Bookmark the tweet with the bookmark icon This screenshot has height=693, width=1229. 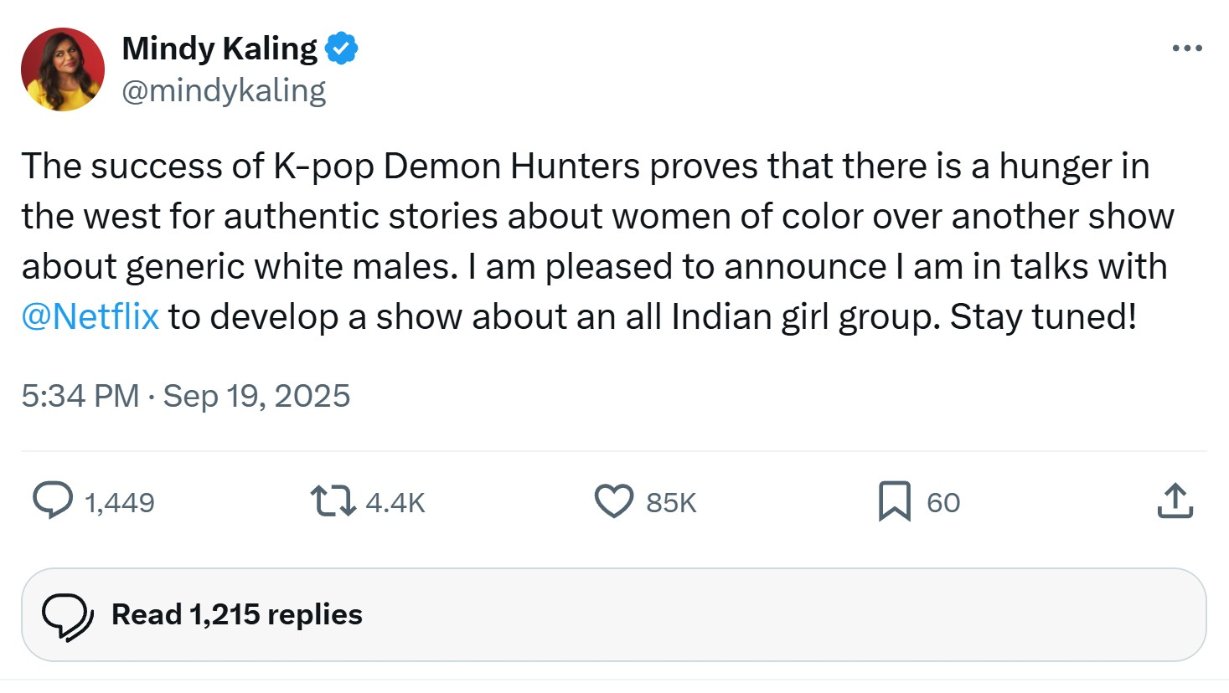point(895,501)
